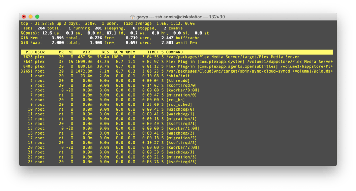This screenshot has width=356, height=191.
Task: Click the [kworker/2:0H] process name
Action: coord(182,147)
